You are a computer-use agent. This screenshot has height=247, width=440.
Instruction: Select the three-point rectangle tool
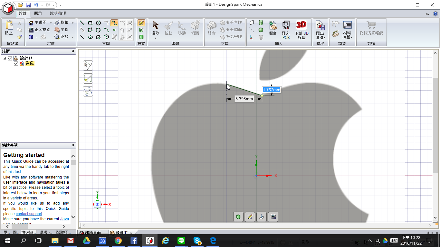click(90, 30)
